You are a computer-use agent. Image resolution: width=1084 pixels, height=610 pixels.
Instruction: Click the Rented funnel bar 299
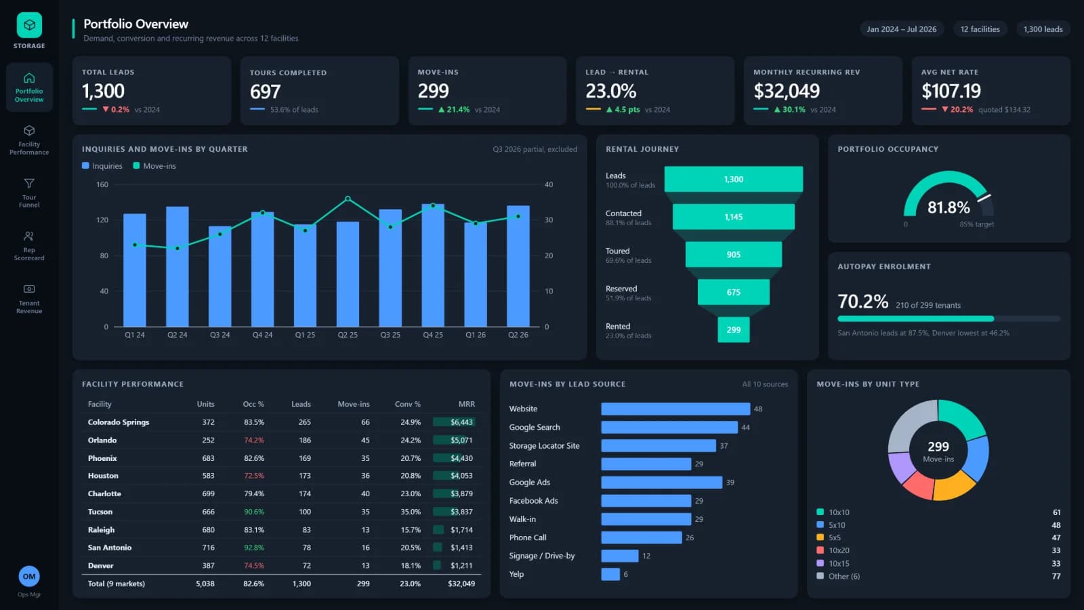coord(734,330)
